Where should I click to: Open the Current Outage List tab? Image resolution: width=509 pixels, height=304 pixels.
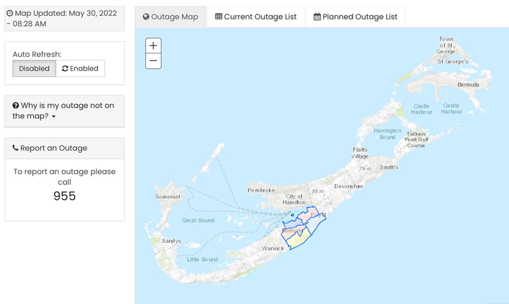(256, 17)
